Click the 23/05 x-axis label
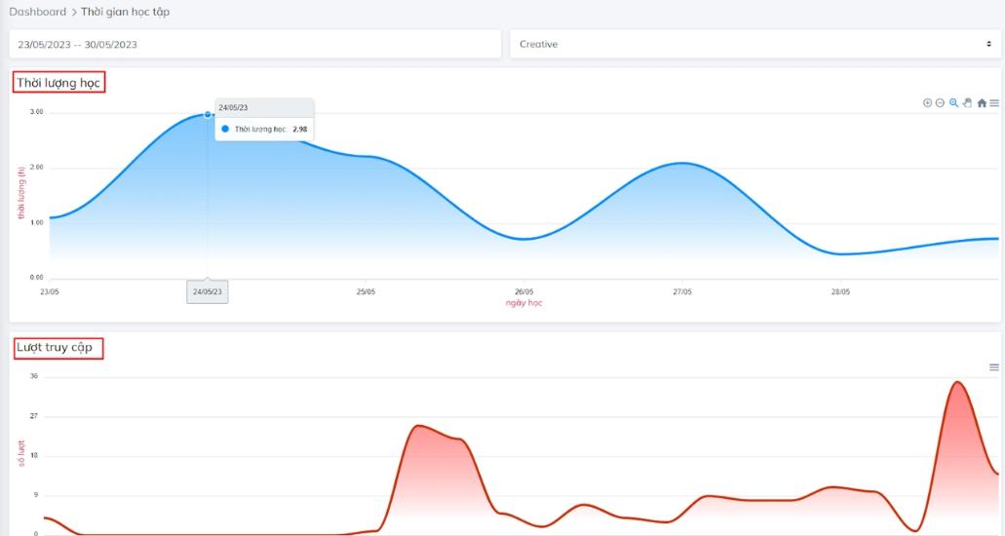Image resolution: width=1005 pixels, height=536 pixels. coord(50,291)
